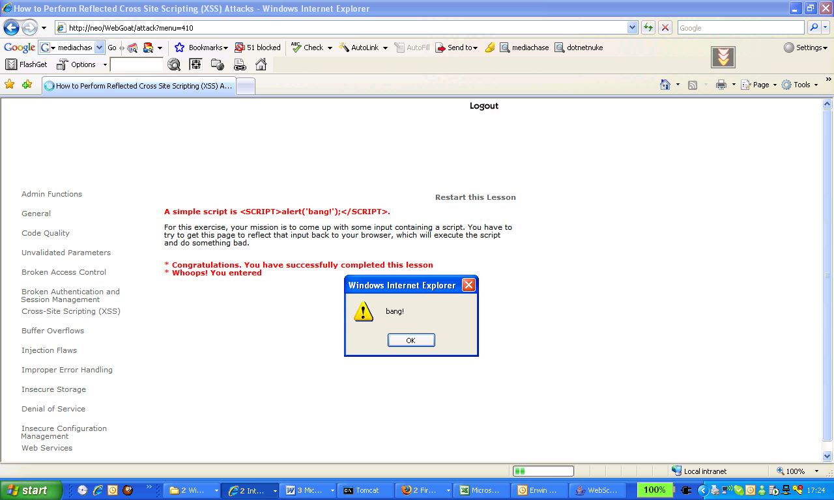Click the house icon on FlashGet toolbar
This screenshot has width=834, height=500.
point(261,64)
